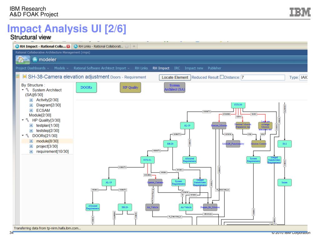
Task: Close the RH Links browser tab
Action: coord(127,46)
